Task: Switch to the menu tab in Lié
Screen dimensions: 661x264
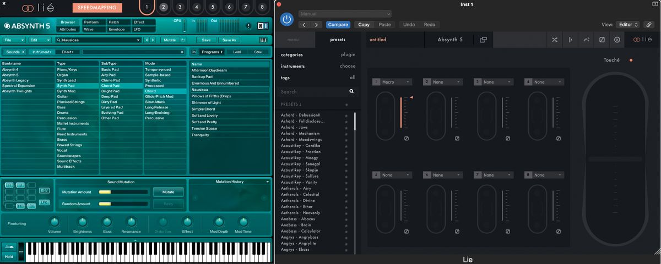Action: (x=293, y=40)
